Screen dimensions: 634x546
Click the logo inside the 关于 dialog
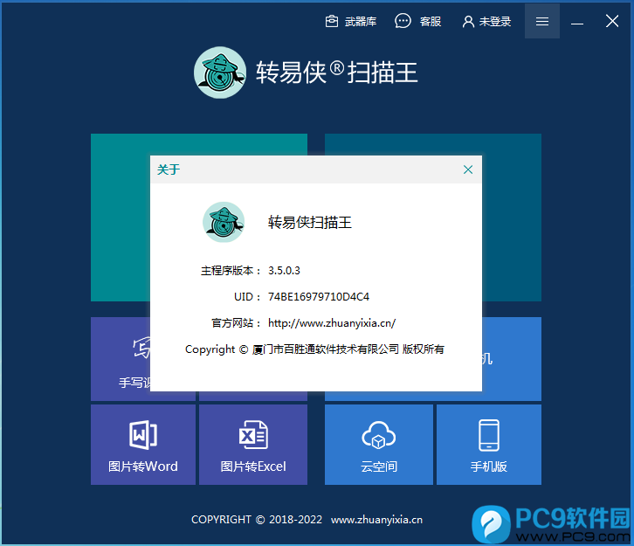point(224,222)
